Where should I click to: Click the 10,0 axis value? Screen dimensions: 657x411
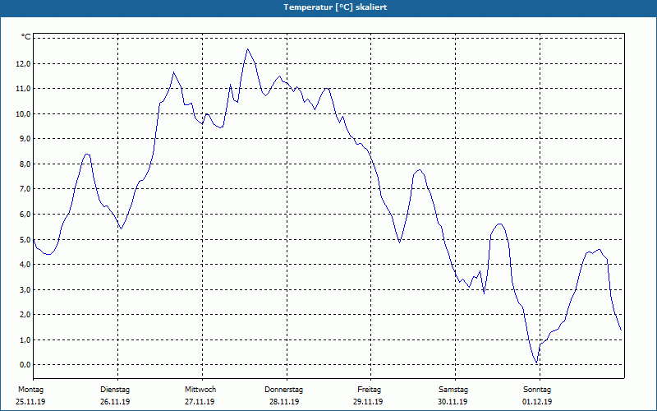pyautogui.click(x=23, y=113)
